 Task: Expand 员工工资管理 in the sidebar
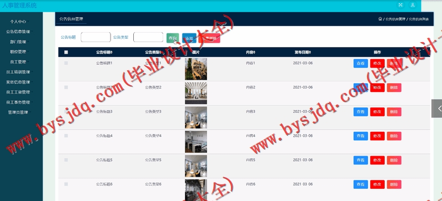pyautogui.click(x=19, y=92)
